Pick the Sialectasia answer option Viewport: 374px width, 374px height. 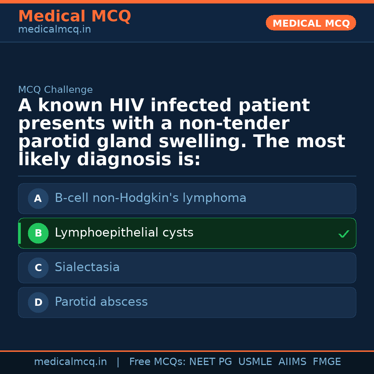point(87,267)
